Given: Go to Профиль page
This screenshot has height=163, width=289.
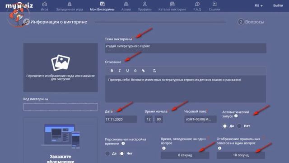Looking at the screenshot, I should (x=144, y=6).
